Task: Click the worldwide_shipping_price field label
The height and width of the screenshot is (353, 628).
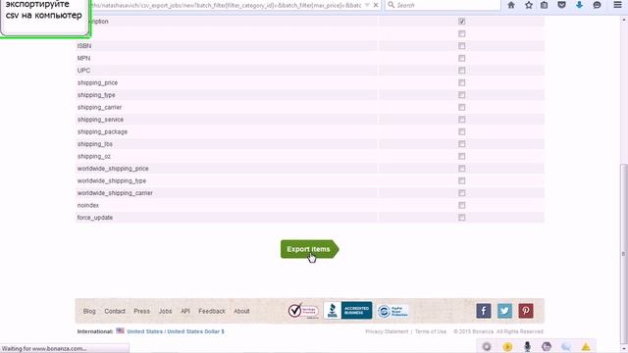Action: click(x=113, y=169)
